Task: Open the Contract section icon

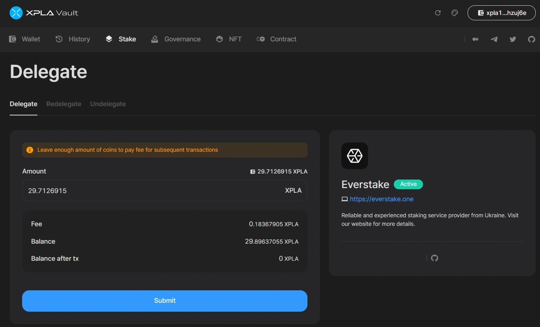Action: (260, 39)
